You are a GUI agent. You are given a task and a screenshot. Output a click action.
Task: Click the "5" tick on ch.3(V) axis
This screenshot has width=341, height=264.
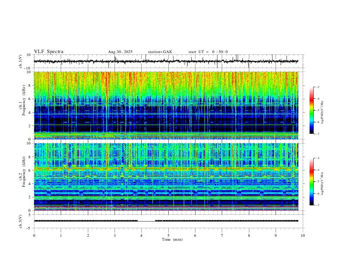(30, 215)
